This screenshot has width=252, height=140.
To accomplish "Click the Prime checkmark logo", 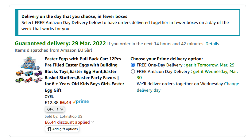I will (x=80, y=102).
